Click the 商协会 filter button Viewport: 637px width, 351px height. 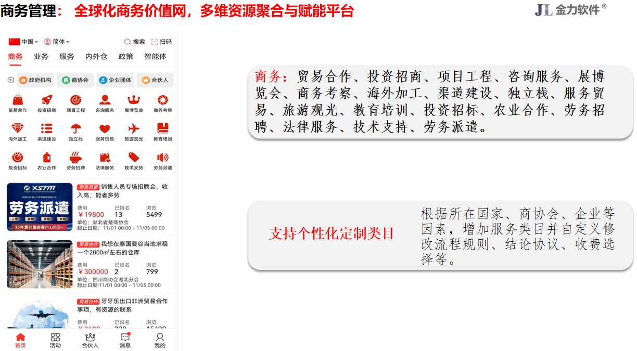click(x=75, y=80)
